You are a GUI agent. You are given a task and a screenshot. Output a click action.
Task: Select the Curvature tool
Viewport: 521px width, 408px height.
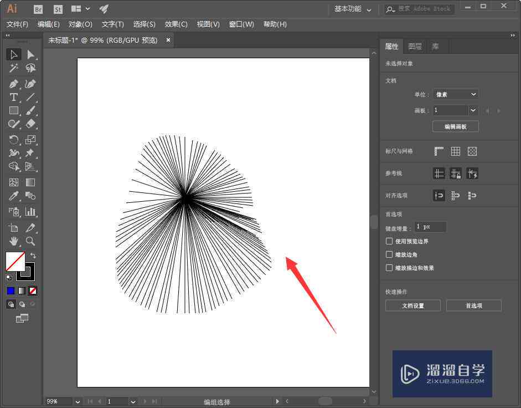[x=30, y=84]
